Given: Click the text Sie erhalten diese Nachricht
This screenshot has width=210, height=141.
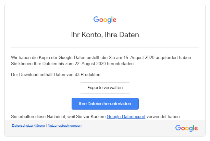Looking at the screenshot, I should coord(38,116).
